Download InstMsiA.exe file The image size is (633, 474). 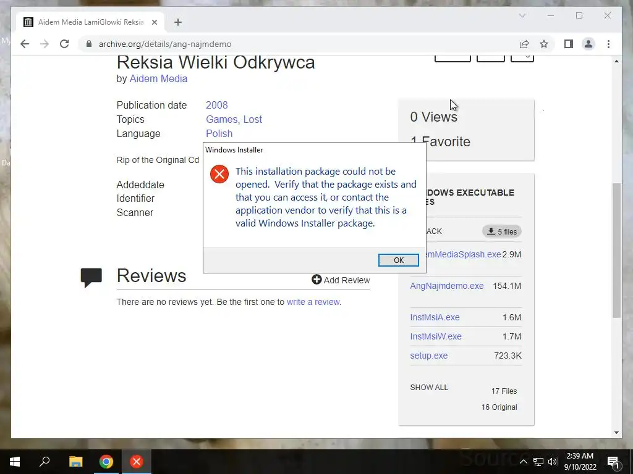pyautogui.click(x=435, y=317)
